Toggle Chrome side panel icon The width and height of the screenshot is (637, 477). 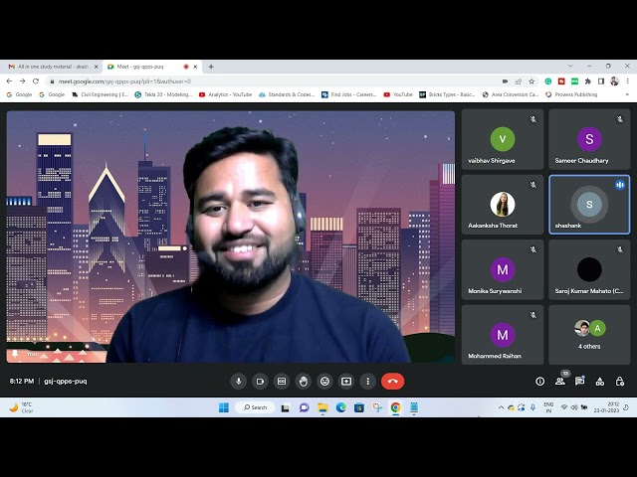pos(601,81)
